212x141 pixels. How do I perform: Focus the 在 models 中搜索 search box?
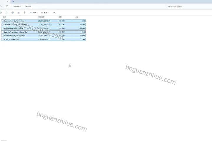point(189,6)
